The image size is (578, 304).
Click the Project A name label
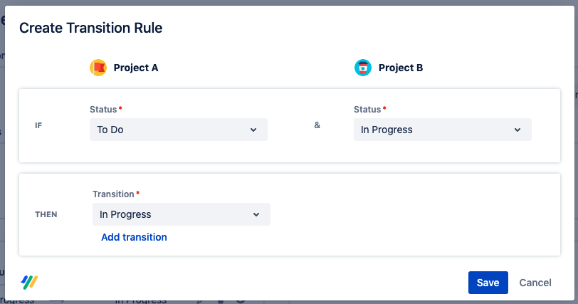[x=135, y=68]
